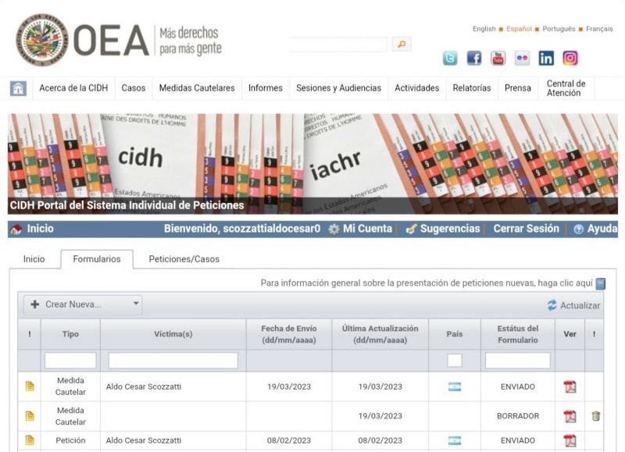Viewport: 625px width, 452px height.
Task: Click the Ayuda question mark icon
Action: pyautogui.click(x=578, y=230)
